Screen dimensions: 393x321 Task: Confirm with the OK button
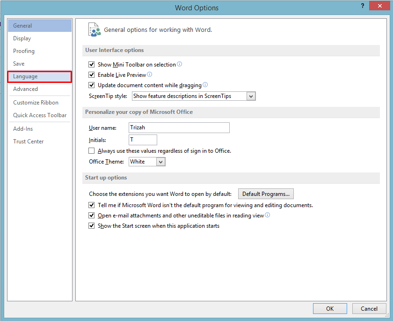pos(330,308)
